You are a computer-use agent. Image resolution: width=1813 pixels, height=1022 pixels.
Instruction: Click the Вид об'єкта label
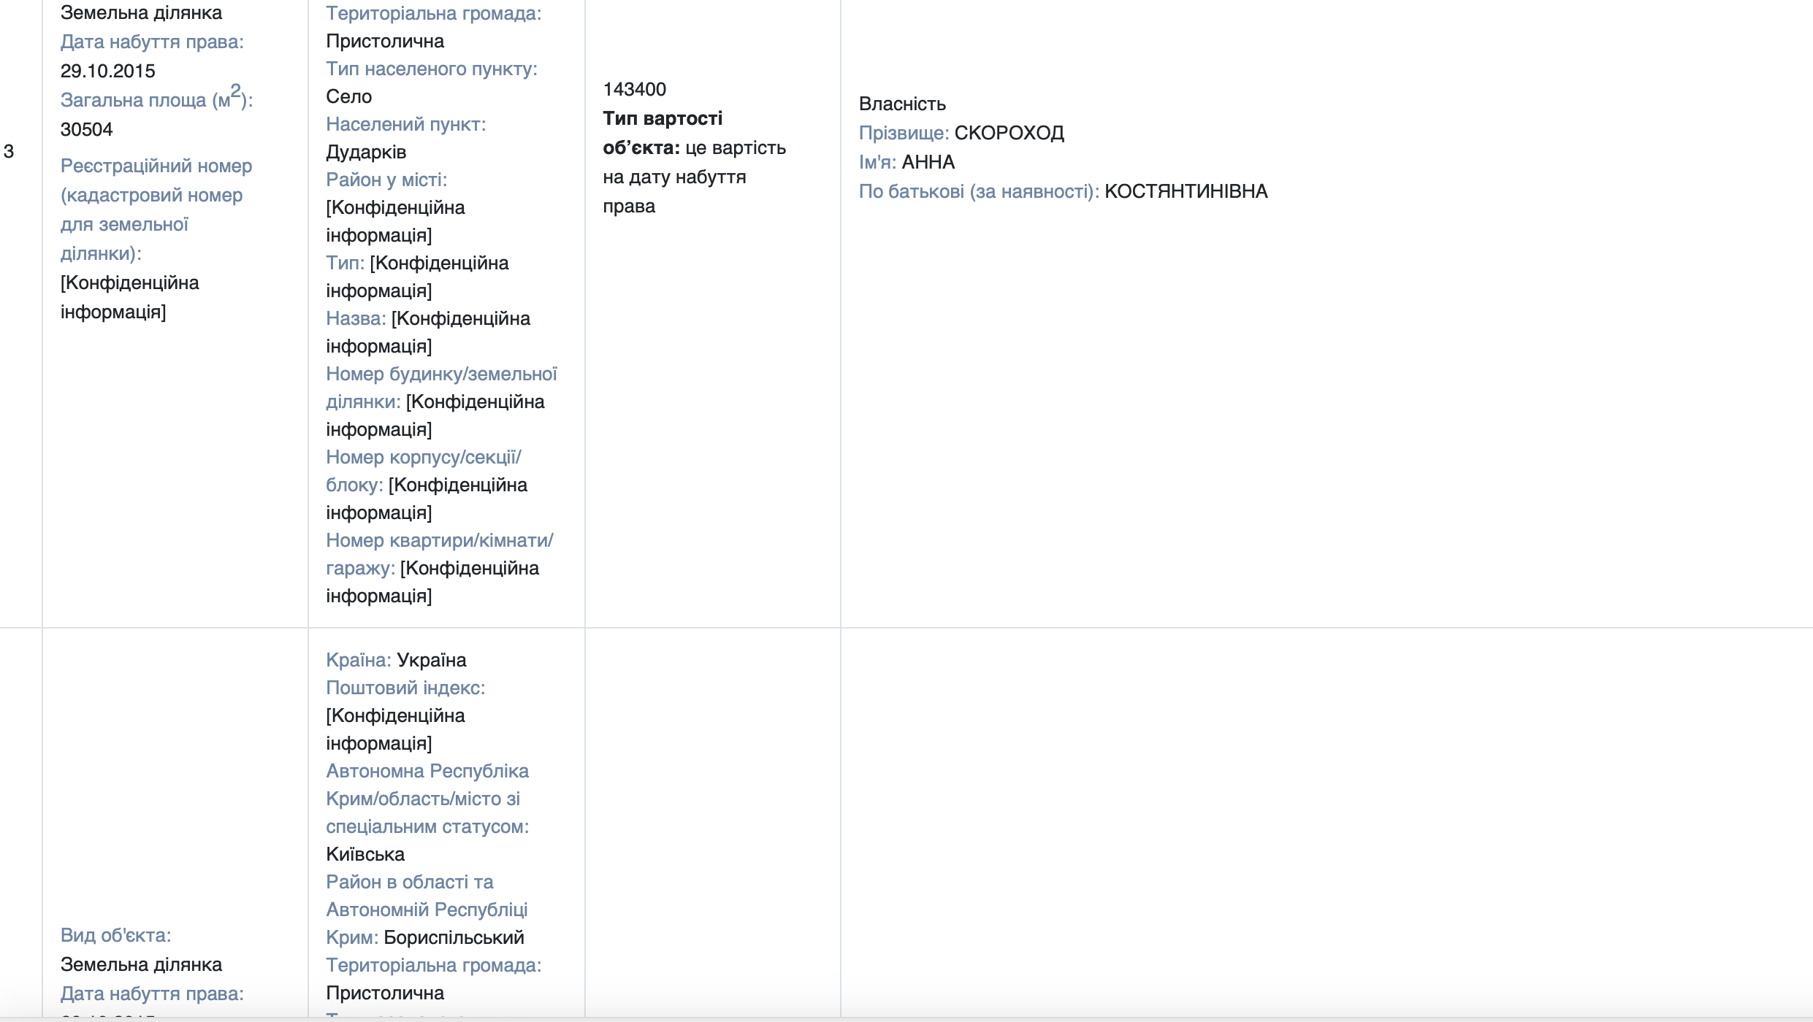(x=115, y=935)
